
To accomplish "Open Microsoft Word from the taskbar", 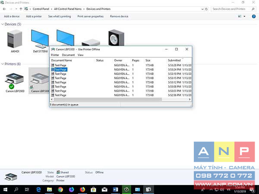I will [115, 190].
